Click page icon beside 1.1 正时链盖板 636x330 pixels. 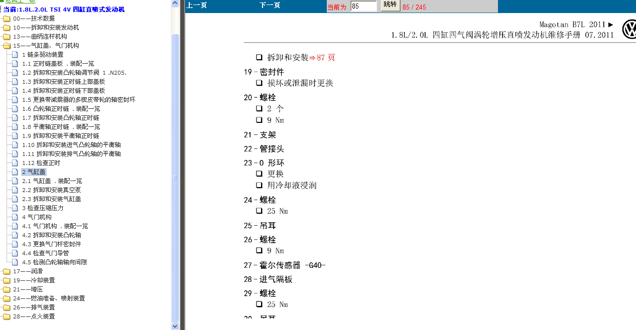[15, 64]
